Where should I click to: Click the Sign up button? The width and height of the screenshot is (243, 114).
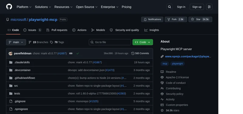coord(197,7)
